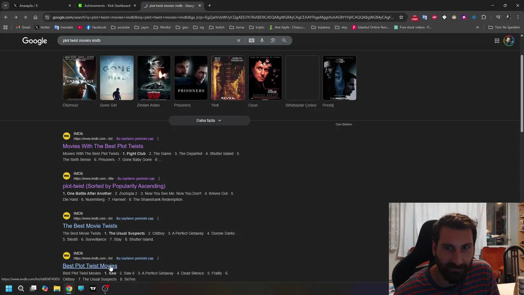The width and height of the screenshot is (524, 295).
Task: Go back using the browser back arrow
Action: coord(6,17)
